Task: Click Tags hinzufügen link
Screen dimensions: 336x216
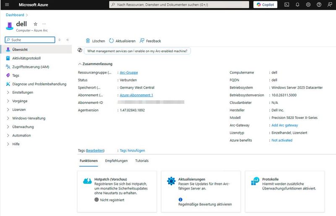Action: (x=132, y=150)
